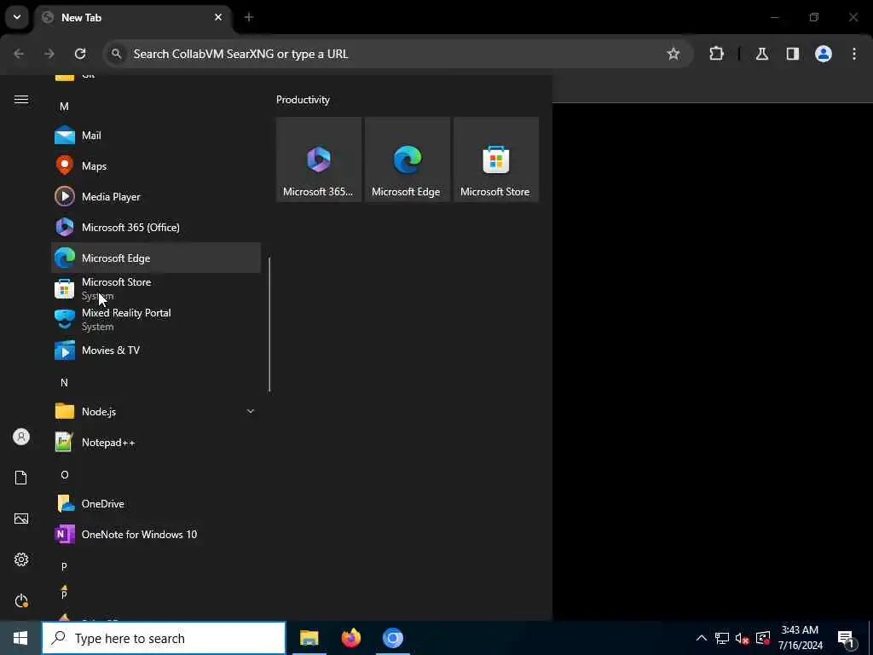
Task: Open the browser profile avatar
Action: 824,54
